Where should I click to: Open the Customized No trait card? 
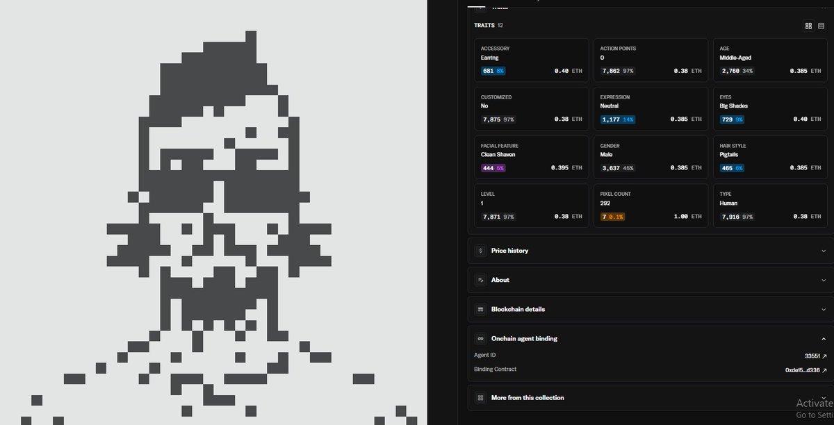click(x=531, y=109)
